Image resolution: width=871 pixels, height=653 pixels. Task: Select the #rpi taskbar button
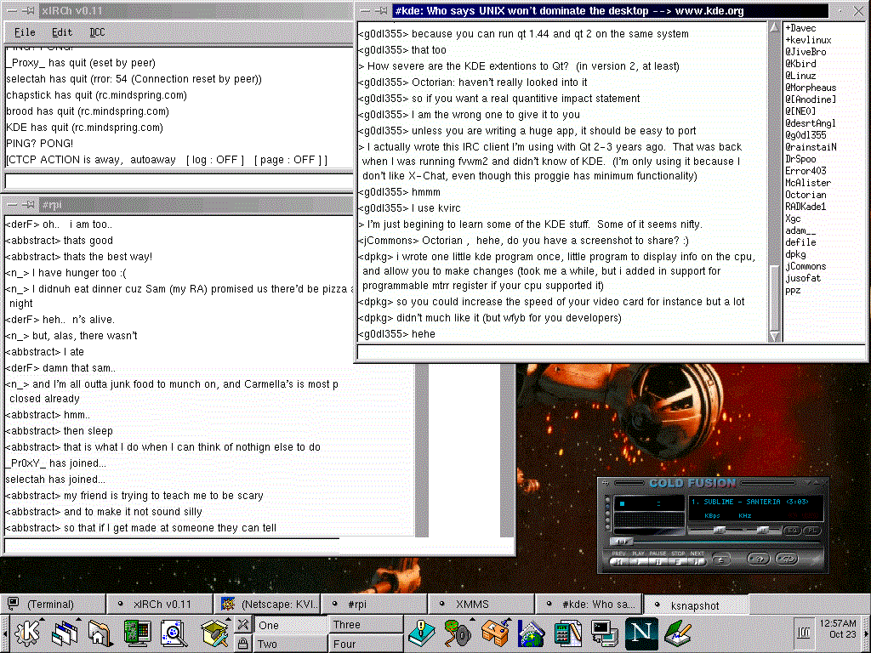pyautogui.click(x=374, y=604)
